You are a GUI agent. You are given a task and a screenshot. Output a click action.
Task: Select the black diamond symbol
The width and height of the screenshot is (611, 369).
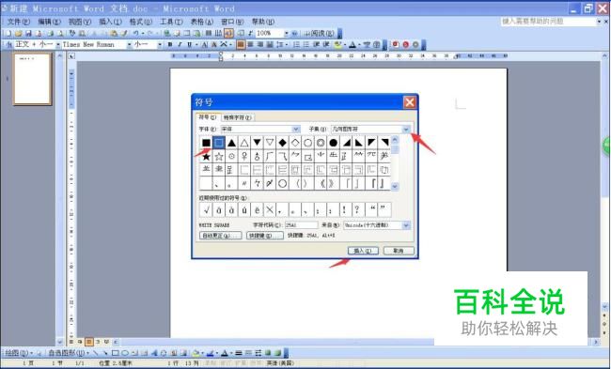click(283, 143)
